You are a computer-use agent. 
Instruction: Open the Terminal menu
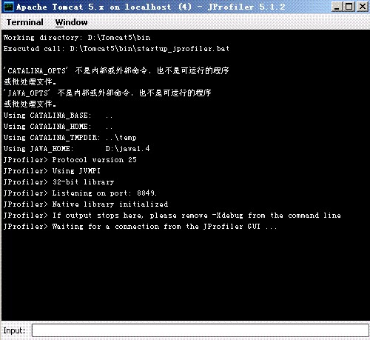[25, 22]
